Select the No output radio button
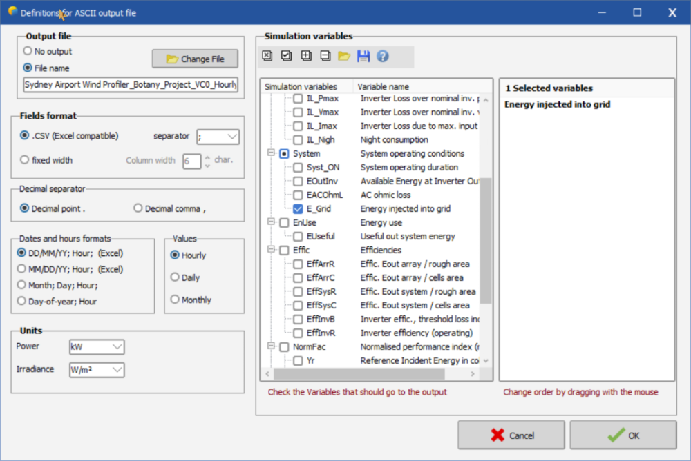 pyautogui.click(x=28, y=51)
